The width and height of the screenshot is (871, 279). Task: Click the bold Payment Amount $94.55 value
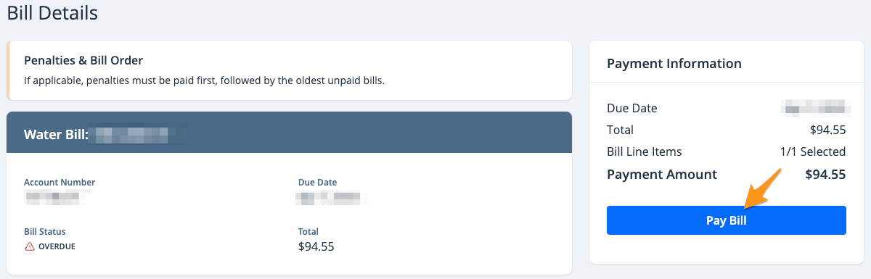(x=825, y=175)
